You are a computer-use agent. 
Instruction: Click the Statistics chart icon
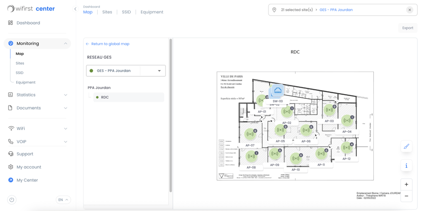coord(10,95)
